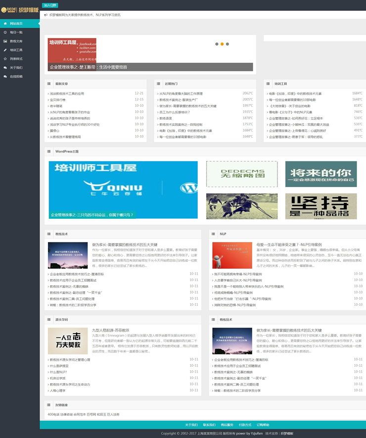The image size is (366, 438).
Task: Open 在线投稿 in the sidebar menu
Action: tap(16, 77)
